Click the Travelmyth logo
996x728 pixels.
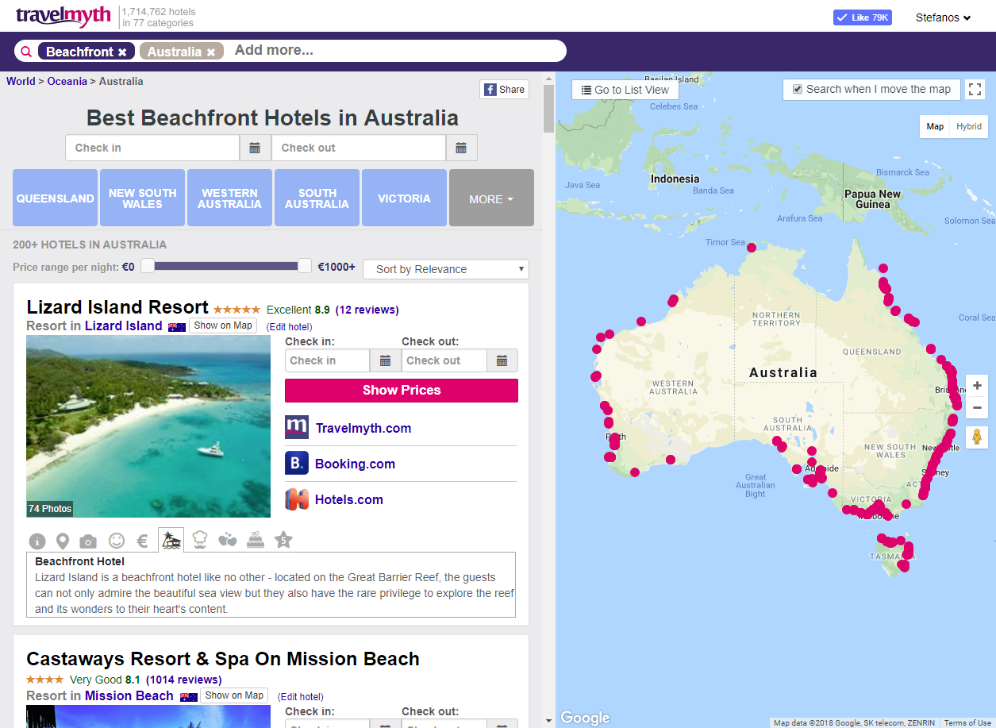tap(65, 15)
